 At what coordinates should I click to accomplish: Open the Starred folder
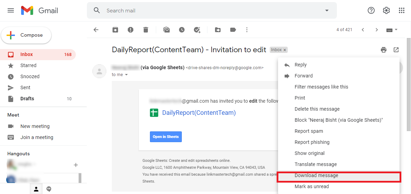coord(38,65)
